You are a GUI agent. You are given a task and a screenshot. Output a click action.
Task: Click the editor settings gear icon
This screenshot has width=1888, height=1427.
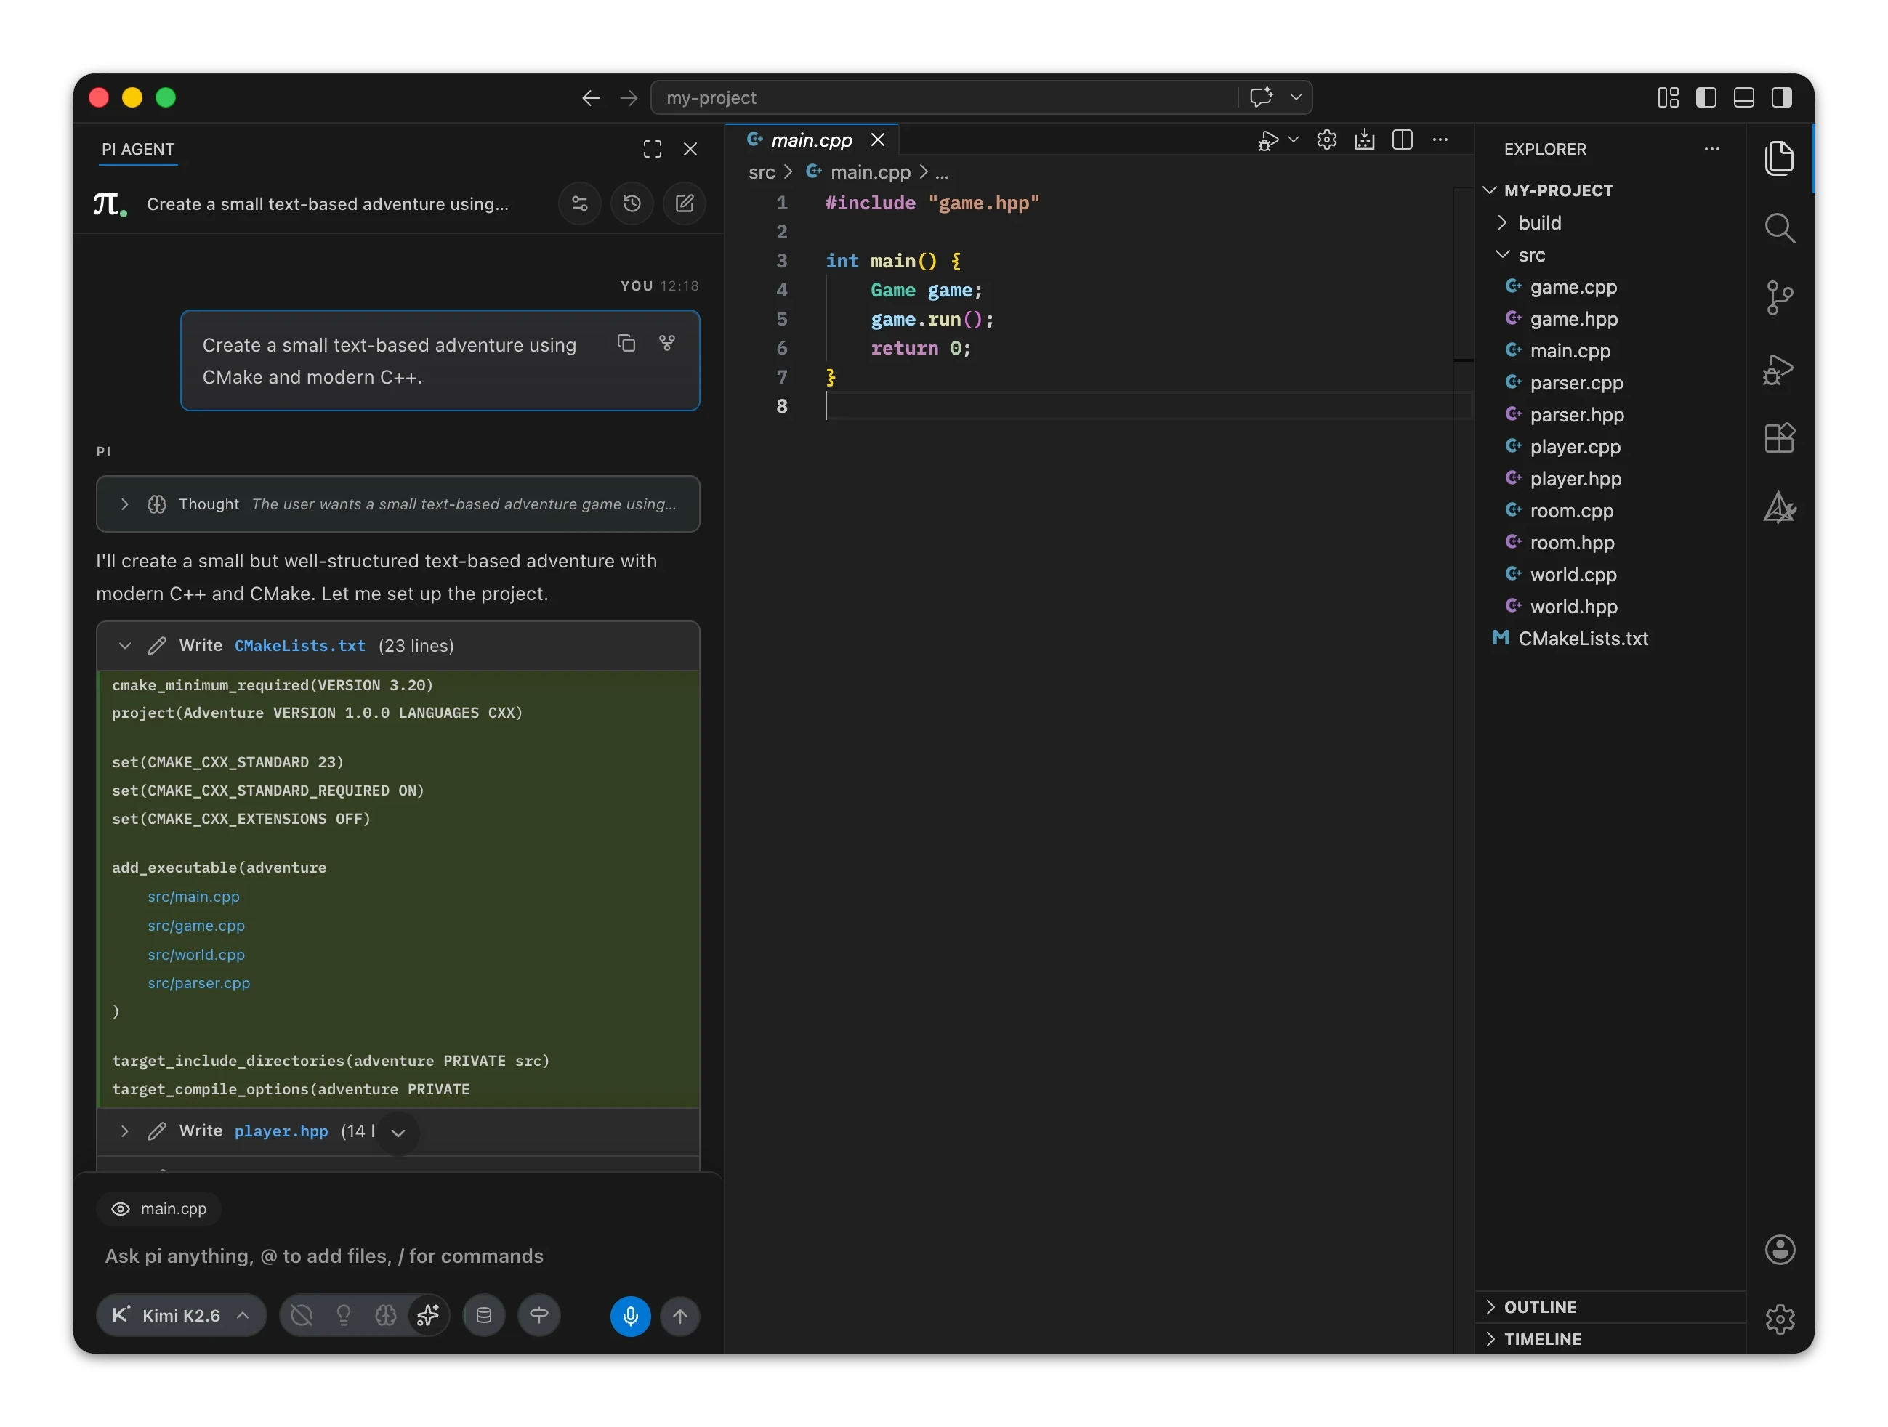pos(1326,140)
